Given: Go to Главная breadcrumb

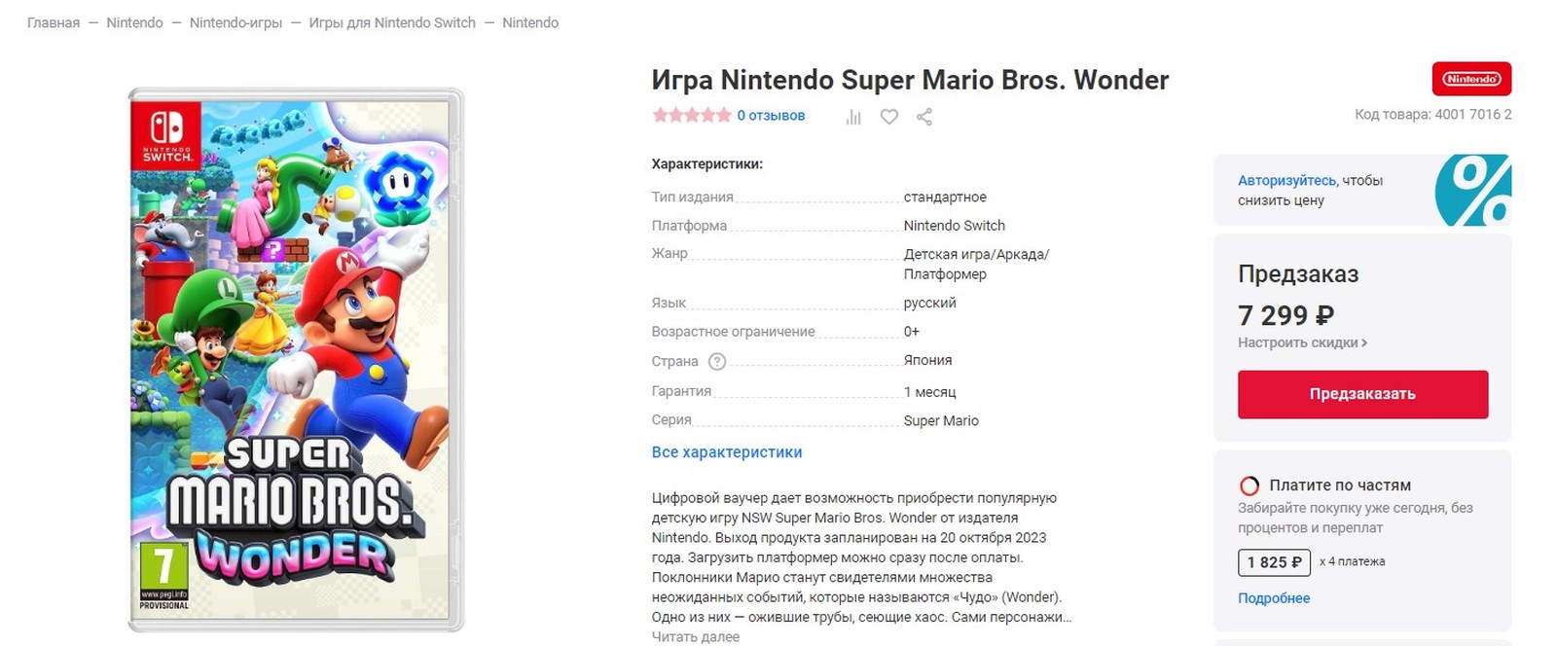Looking at the screenshot, I should 54,22.
